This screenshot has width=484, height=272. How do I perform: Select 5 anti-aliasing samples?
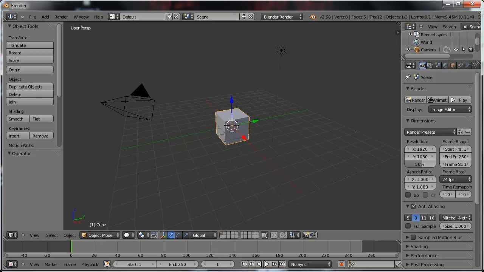point(408,218)
